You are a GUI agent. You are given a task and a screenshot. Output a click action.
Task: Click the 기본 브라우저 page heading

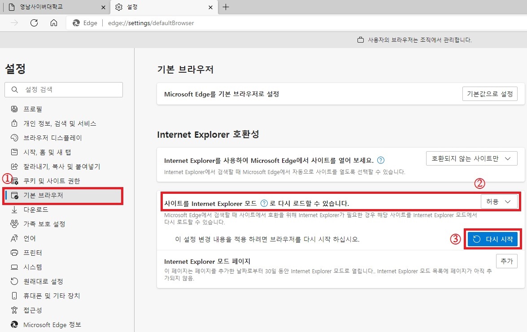(x=185, y=70)
